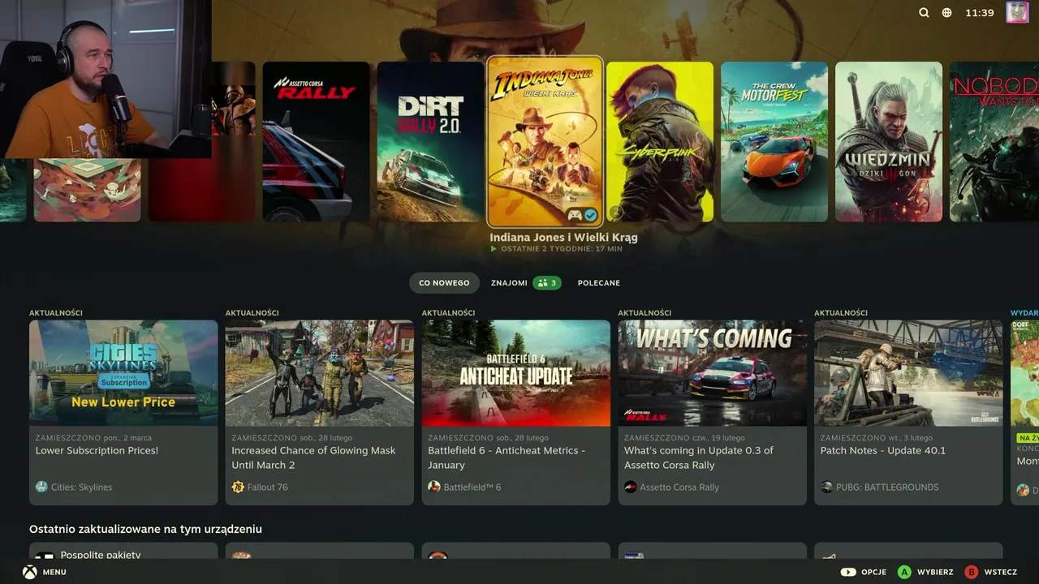
Task: Open the PUBG patch notes image
Action: pos(909,373)
